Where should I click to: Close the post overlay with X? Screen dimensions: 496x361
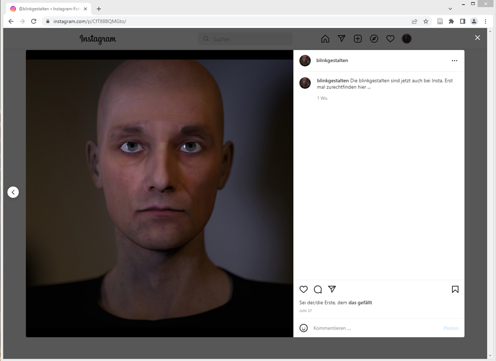pos(477,38)
